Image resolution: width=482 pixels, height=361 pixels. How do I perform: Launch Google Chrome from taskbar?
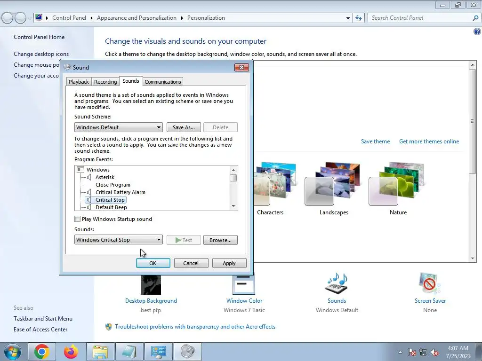coord(42,352)
